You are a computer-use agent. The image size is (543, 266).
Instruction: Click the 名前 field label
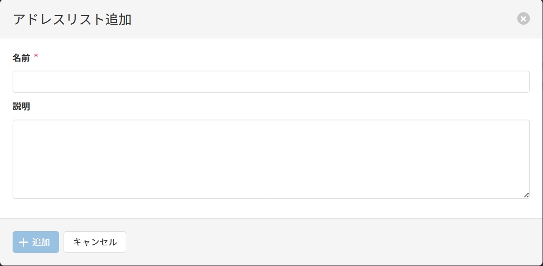pos(21,58)
